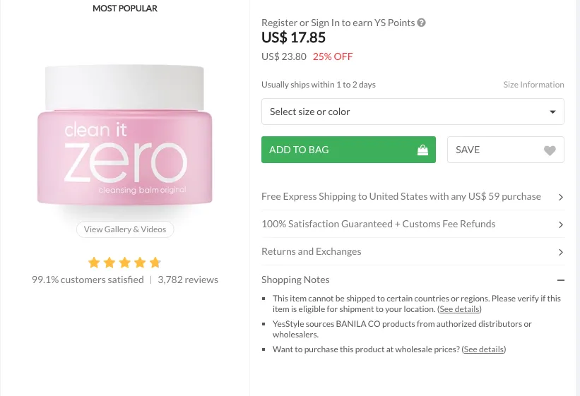Click the 3,782 reviews link

coord(188,280)
